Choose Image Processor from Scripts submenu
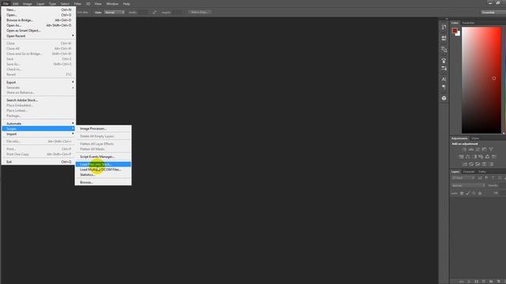 (104, 129)
